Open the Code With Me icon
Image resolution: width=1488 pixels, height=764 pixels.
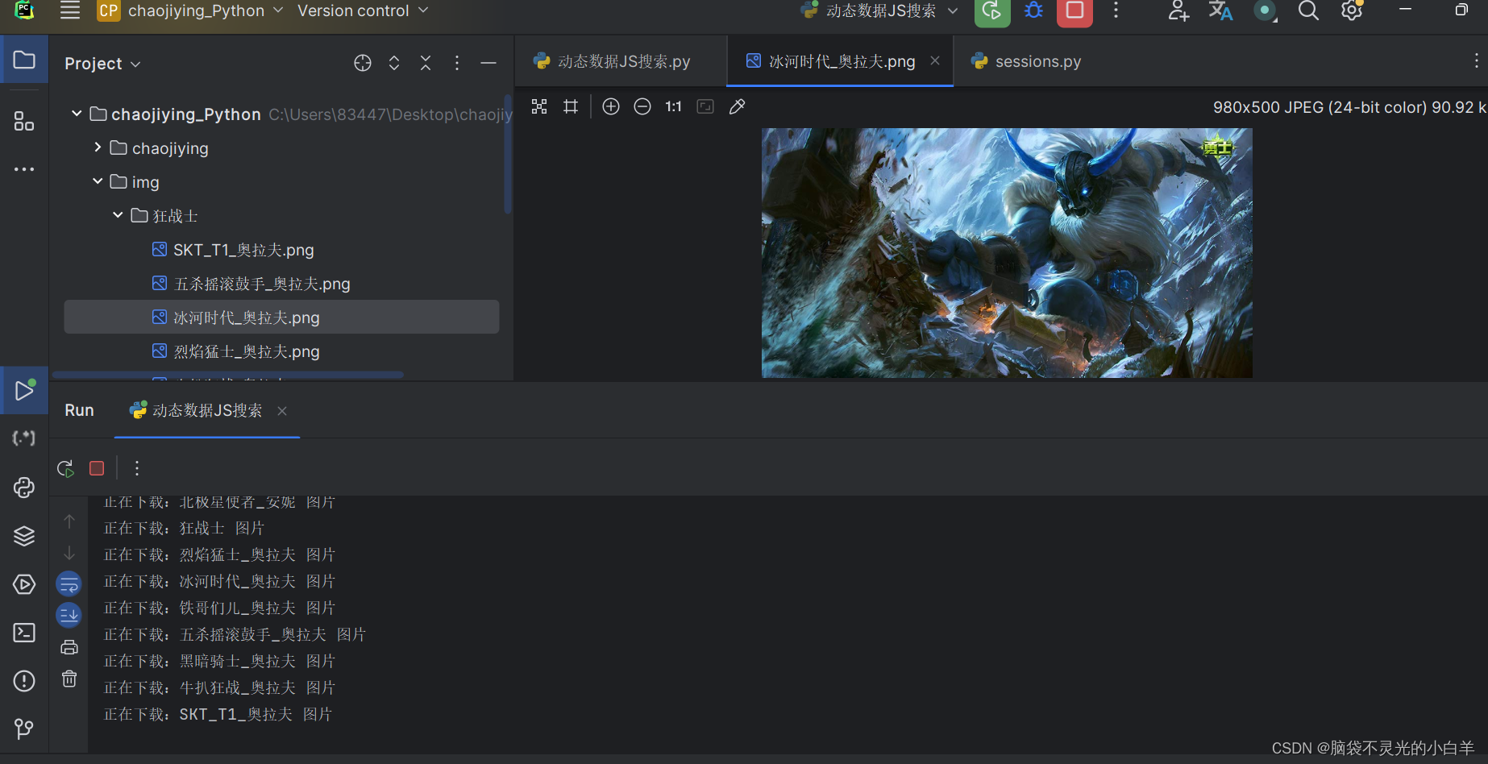[x=1178, y=10]
